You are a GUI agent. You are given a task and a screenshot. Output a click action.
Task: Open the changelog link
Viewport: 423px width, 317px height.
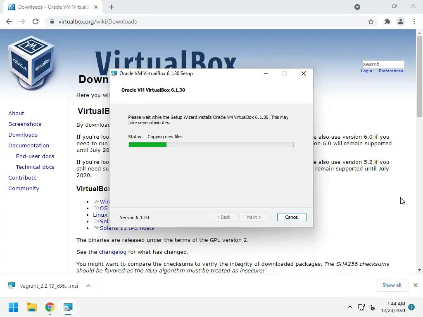point(112,252)
